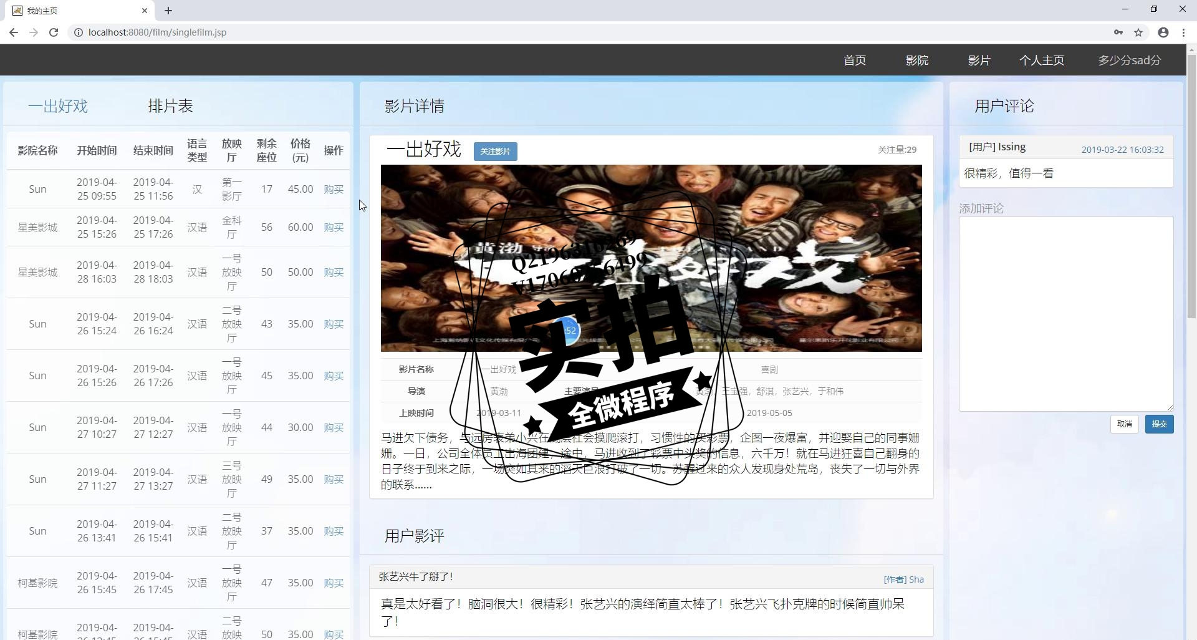Click into the 添加评论 text area

click(x=1066, y=314)
